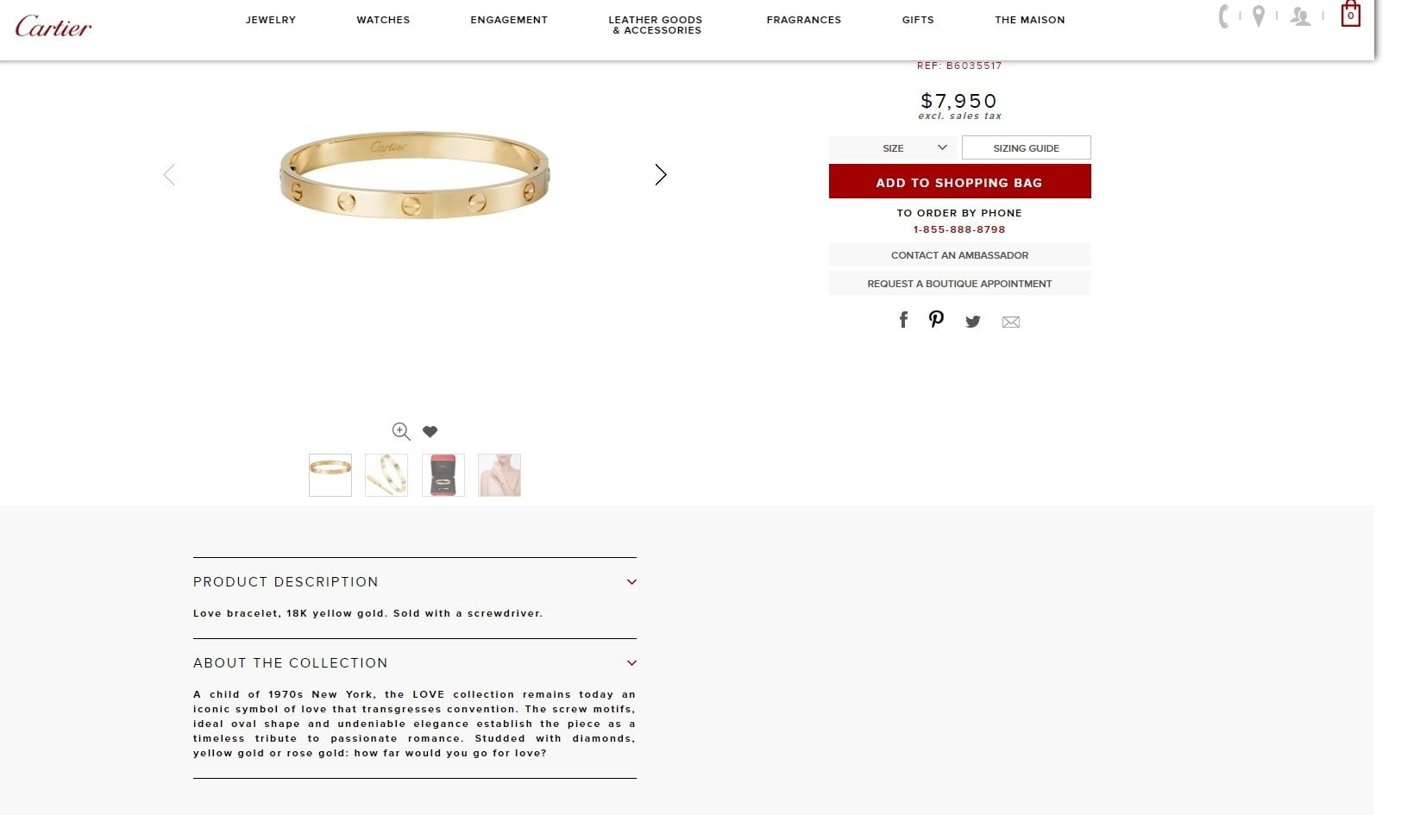Open the SIZE dropdown
This screenshot has height=815, width=1420.
coord(893,147)
